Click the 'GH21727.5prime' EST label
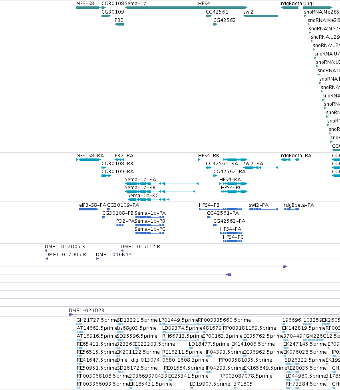This screenshot has height=390, width=340. [97, 320]
